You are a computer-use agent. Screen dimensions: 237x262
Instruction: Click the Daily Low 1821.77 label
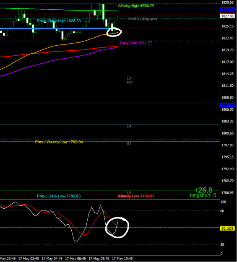(x=136, y=43)
